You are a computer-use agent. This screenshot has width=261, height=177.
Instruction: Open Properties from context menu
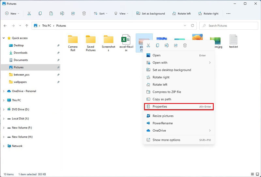click(179, 107)
